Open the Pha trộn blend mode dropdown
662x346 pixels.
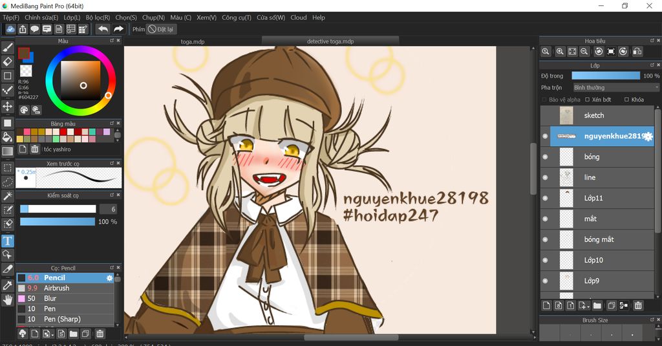pos(615,87)
